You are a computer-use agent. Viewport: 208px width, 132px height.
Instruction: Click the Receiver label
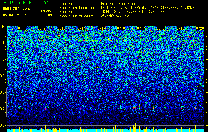pyautogui.click(x=67, y=12)
